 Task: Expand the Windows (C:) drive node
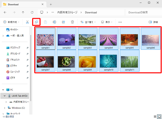tap(5, 108)
